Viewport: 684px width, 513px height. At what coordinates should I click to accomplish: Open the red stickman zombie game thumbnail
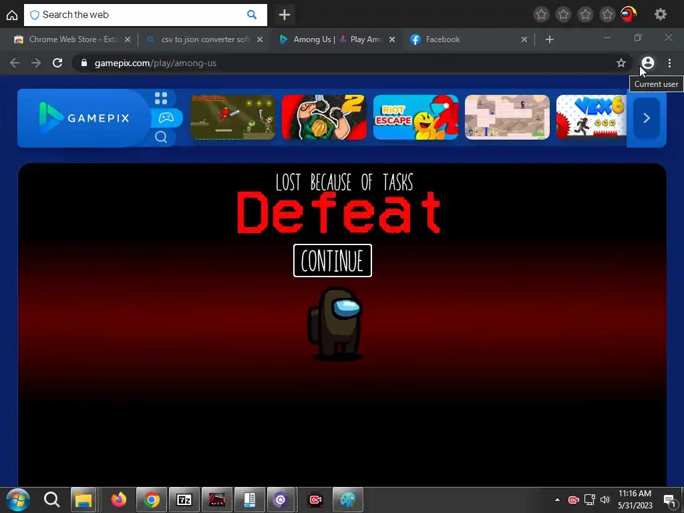pos(233,118)
